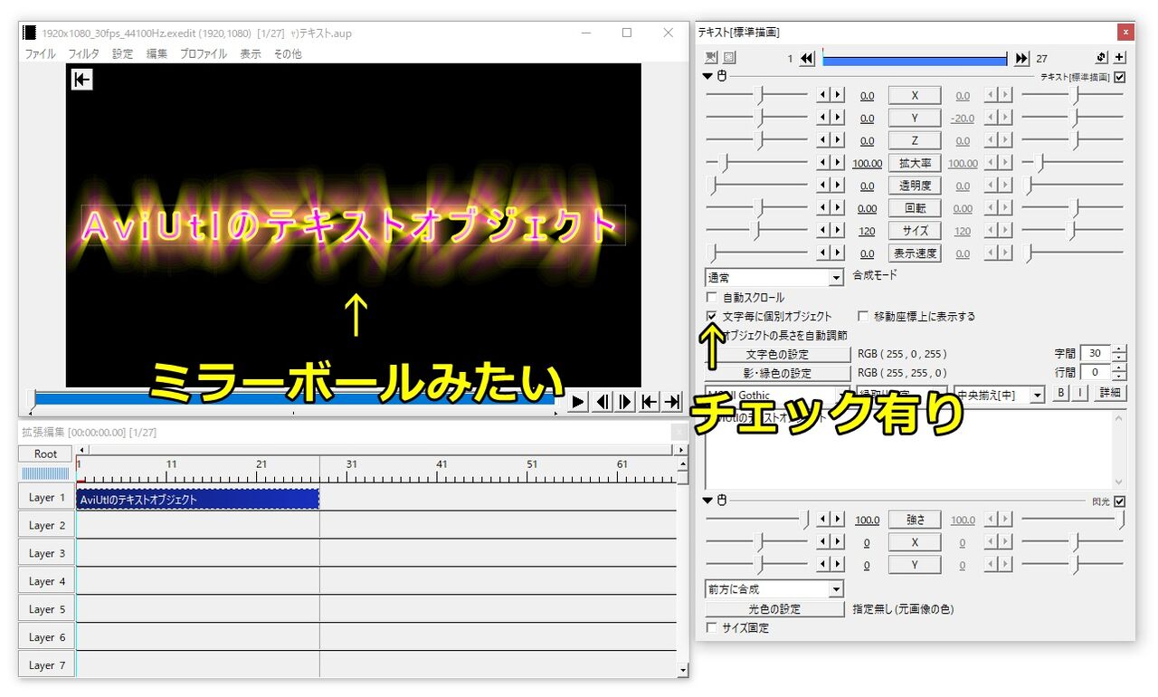Viewport: 1158px width, 697px height.
Task: Uncheck 文字毎に個別オブジェクト option
Action: (x=712, y=316)
